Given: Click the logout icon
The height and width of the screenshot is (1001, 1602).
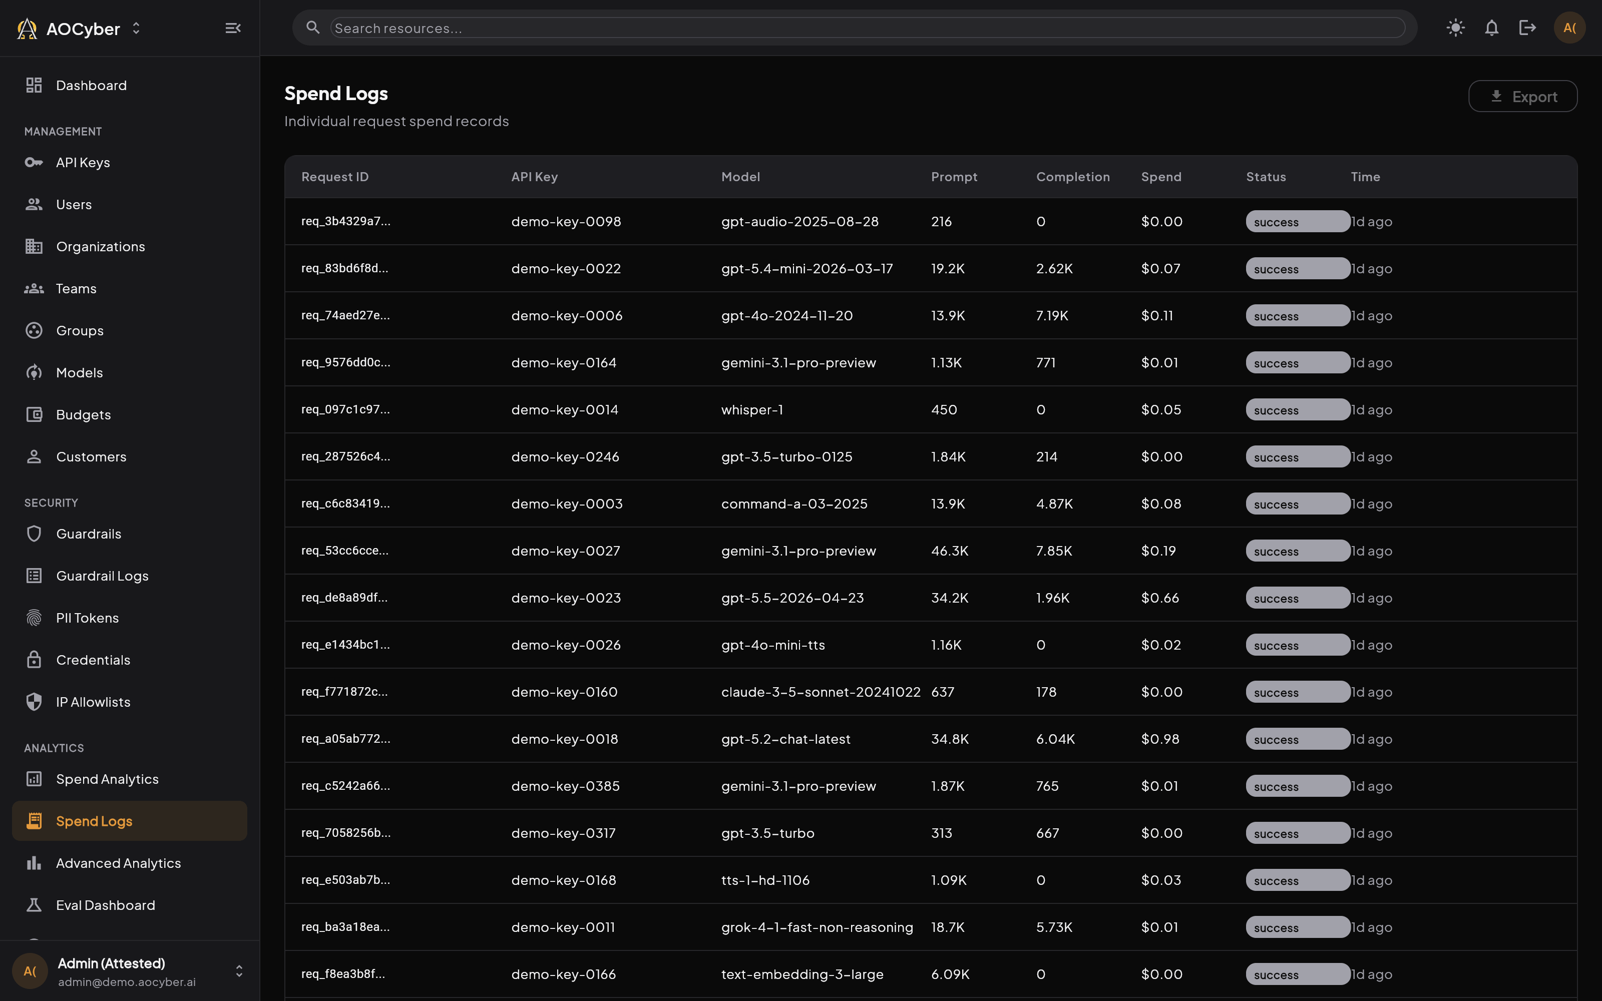Looking at the screenshot, I should coord(1527,28).
